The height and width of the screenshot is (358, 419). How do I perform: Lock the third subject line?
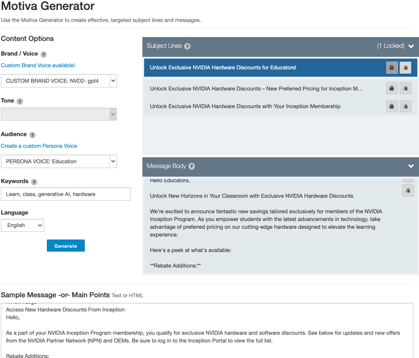391,106
